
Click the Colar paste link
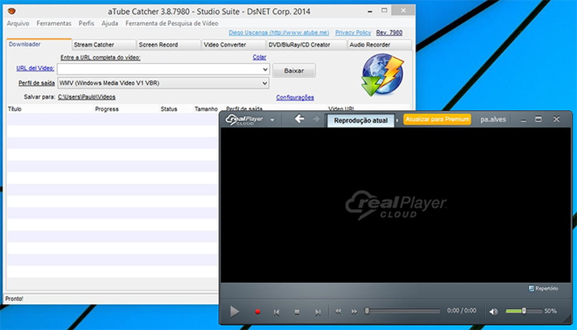(259, 57)
